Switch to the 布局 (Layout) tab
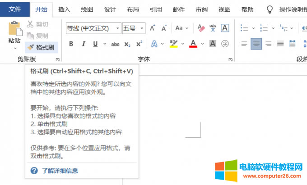 pyautogui.click(x=133, y=9)
